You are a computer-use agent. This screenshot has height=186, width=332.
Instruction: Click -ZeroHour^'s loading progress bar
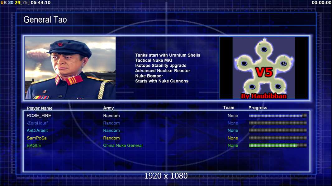point(278,123)
